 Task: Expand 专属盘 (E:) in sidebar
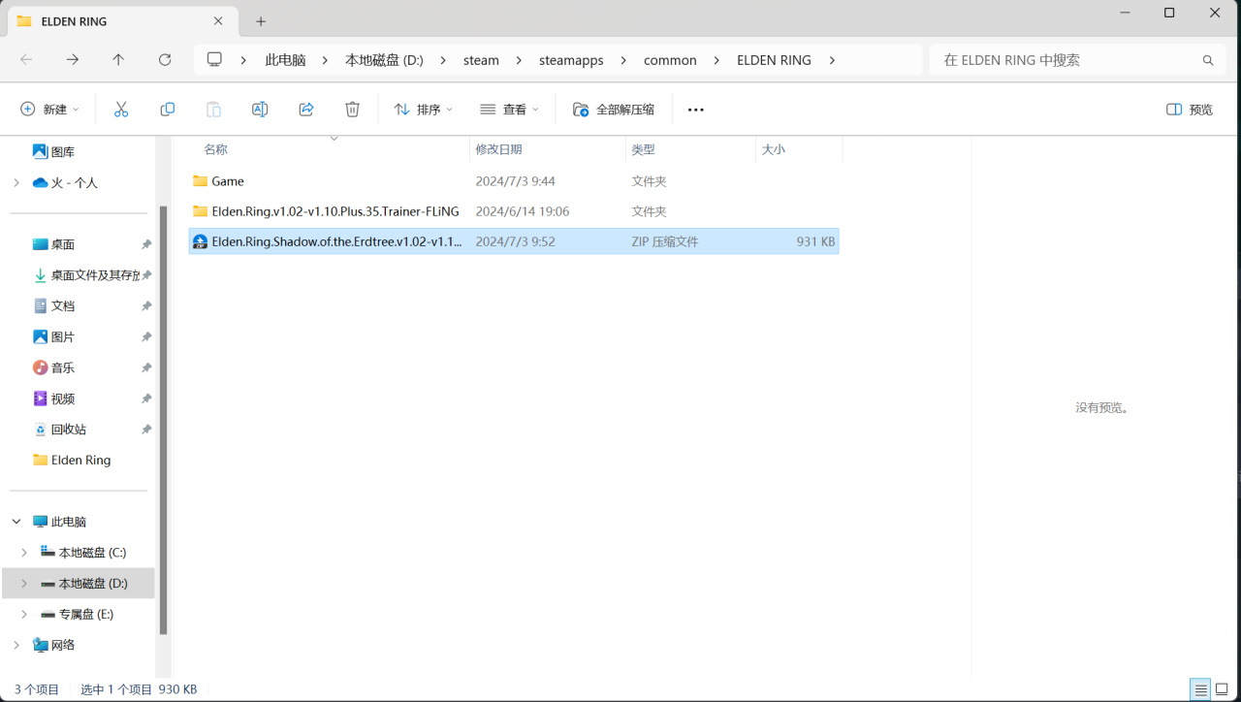[24, 615]
